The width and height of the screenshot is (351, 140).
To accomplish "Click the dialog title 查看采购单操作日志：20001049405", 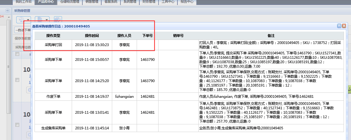I will pyautogui.click(x=61, y=26).
